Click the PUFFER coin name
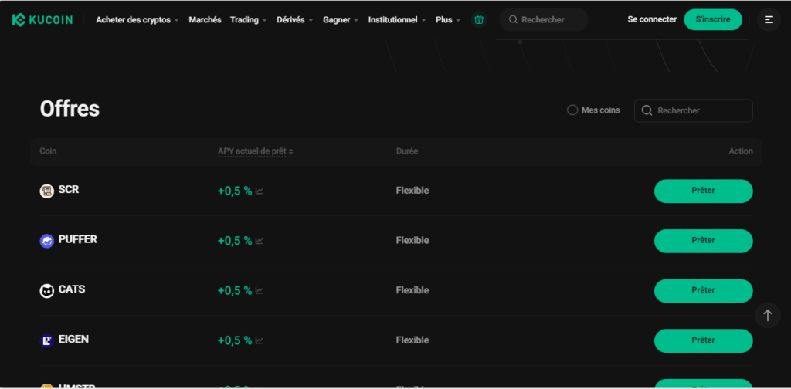The width and height of the screenshot is (791, 389). [78, 239]
